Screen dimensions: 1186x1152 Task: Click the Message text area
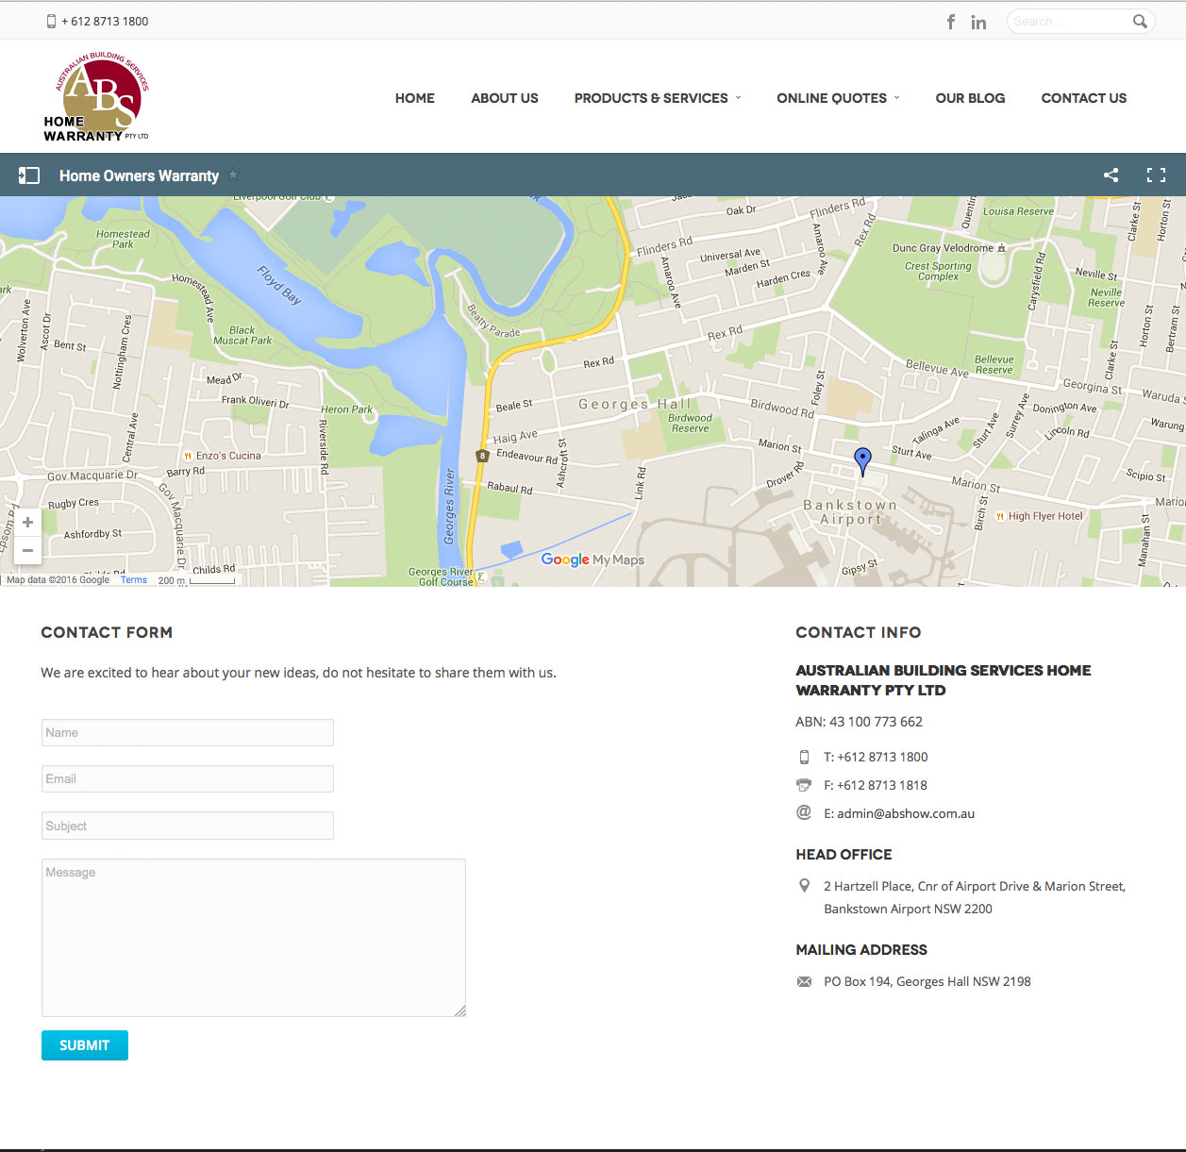click(254, 938)
